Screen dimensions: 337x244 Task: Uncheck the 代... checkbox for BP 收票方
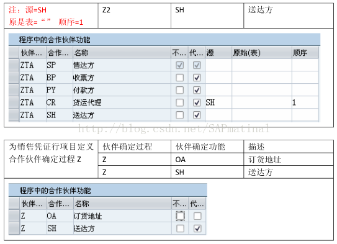tap(197, 78)
